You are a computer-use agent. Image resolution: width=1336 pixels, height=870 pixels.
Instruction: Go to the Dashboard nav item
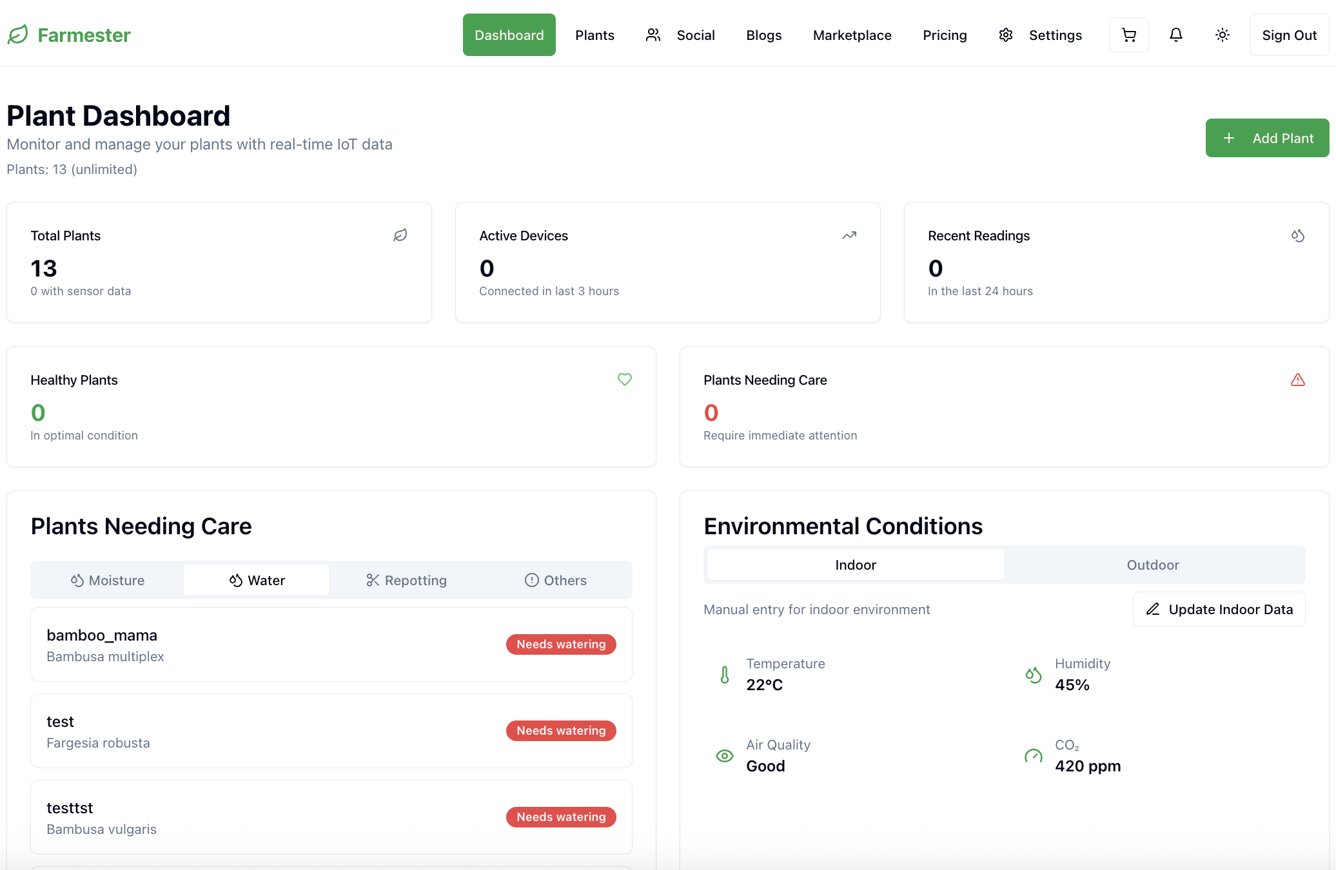(x=509, y=35)
